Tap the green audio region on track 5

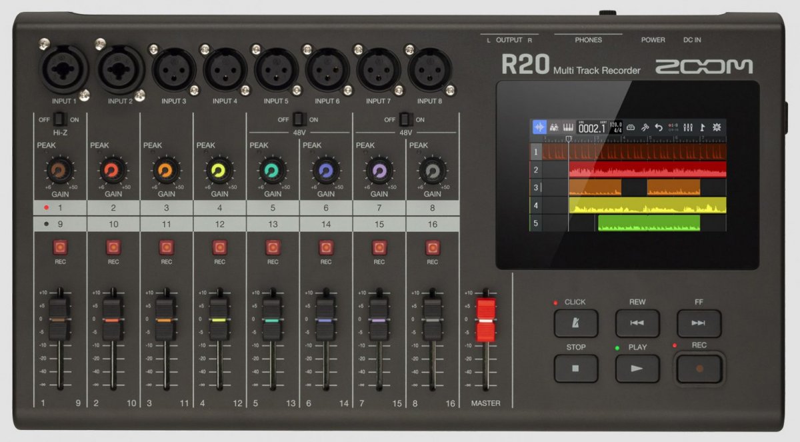tap(649, 223)
